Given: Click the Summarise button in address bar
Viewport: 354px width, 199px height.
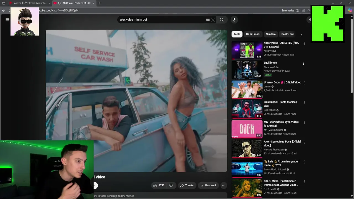Looking at the screenshot, I should 290,11.
